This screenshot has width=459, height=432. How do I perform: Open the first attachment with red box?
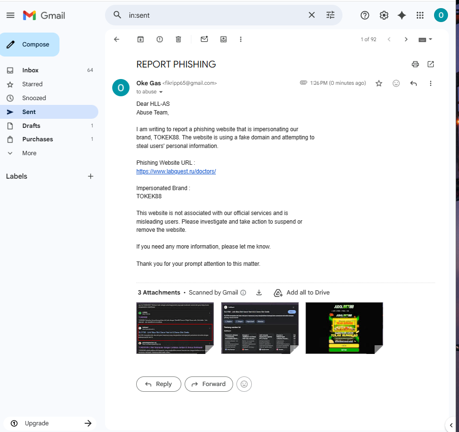[175, 328]
